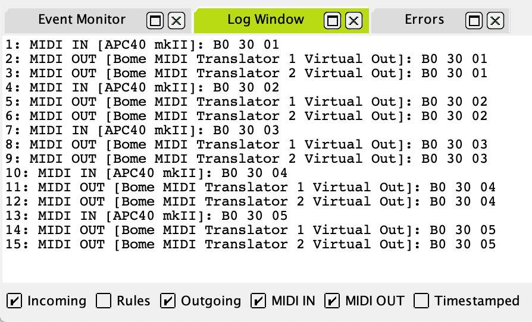Select log line 9: Translator 2 B0 30 03
Image resolution: width=532 pixels, height=322 pixels.
(246, 159)
